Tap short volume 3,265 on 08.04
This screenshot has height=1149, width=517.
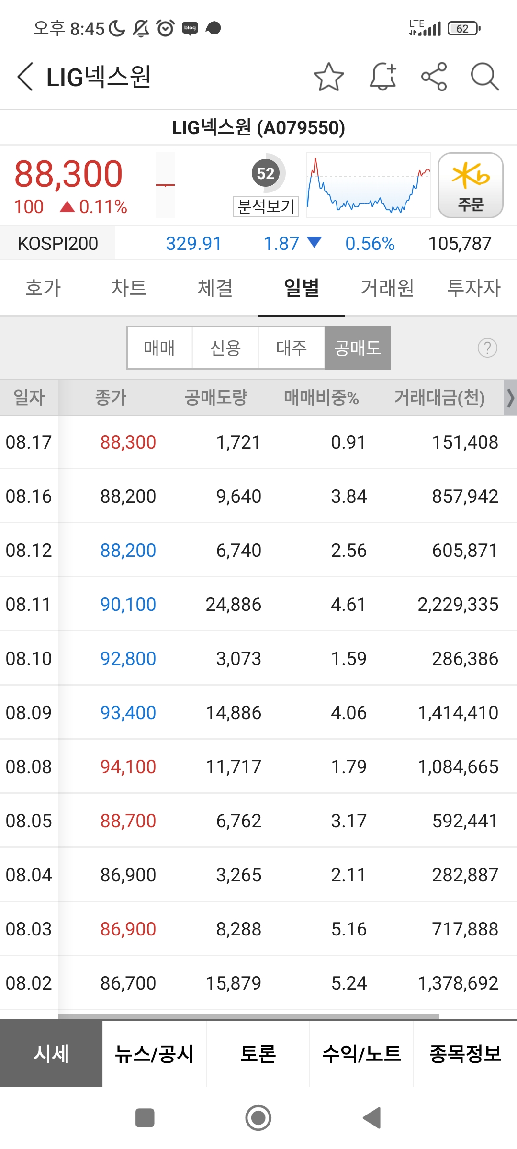(x=238, y=875)
